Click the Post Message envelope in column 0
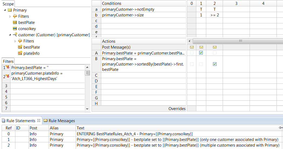Viewport: 283px width, 149px height. pos(192,47)
